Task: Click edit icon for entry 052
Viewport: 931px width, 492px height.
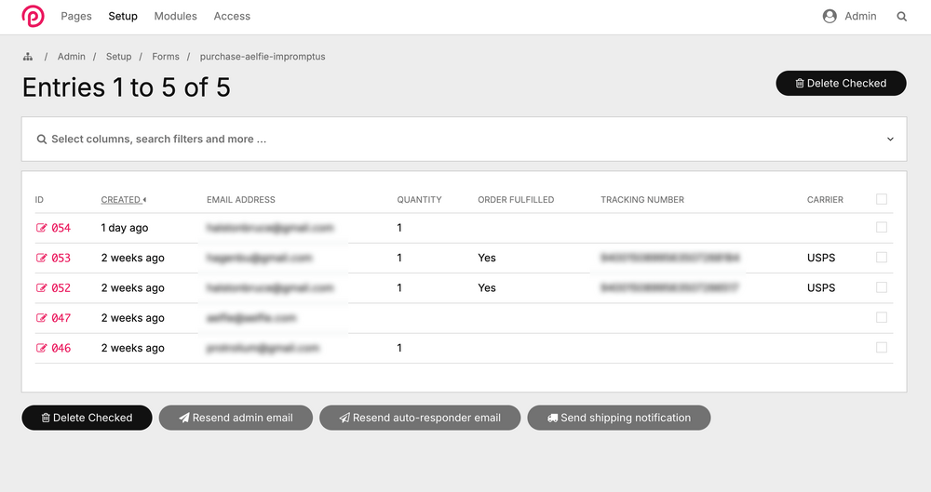Action: point(41,287)
